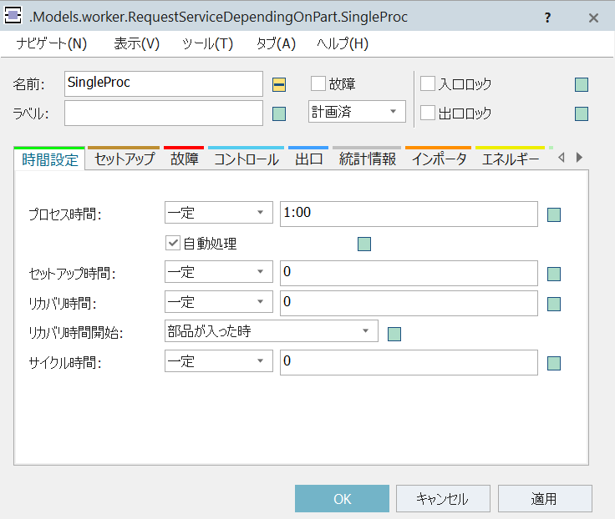This screenshot has width=615, height=519.
Task: Switch to the セットアップ tab
Action: pos(125,159)
